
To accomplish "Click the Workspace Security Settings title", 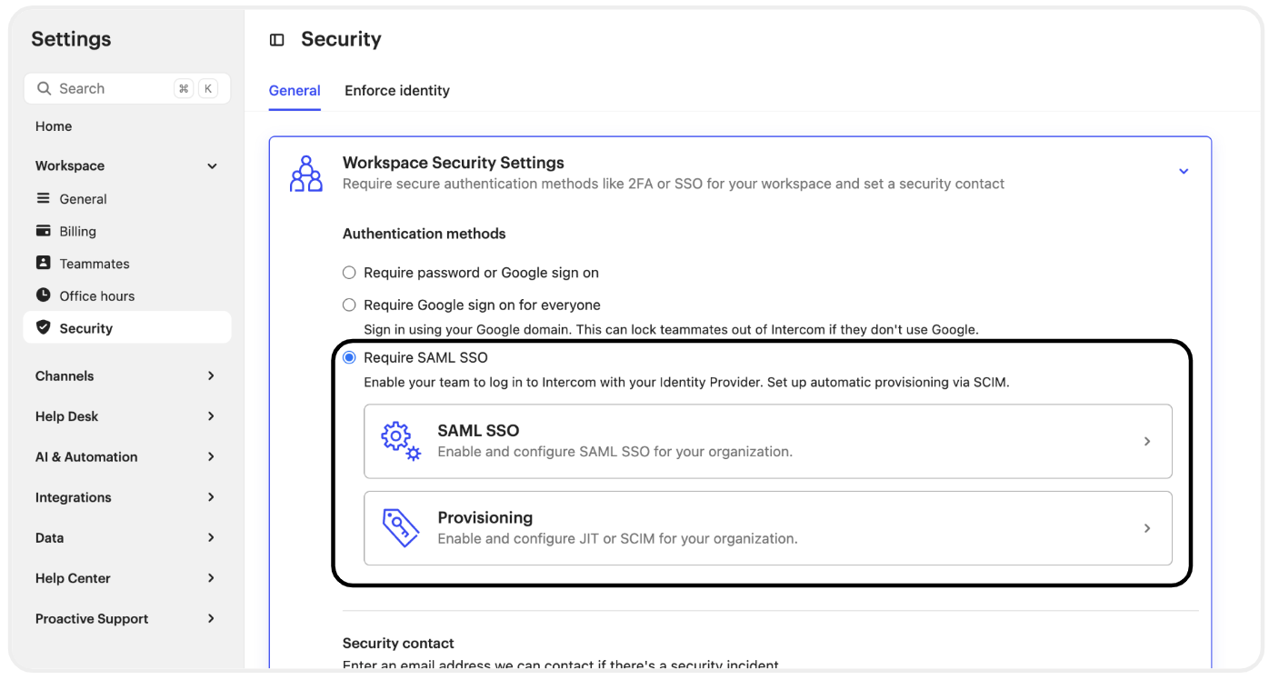I will pos(454,163).
